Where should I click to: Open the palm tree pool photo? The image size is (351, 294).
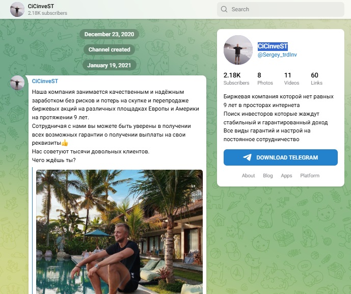(x=119, y=232)
